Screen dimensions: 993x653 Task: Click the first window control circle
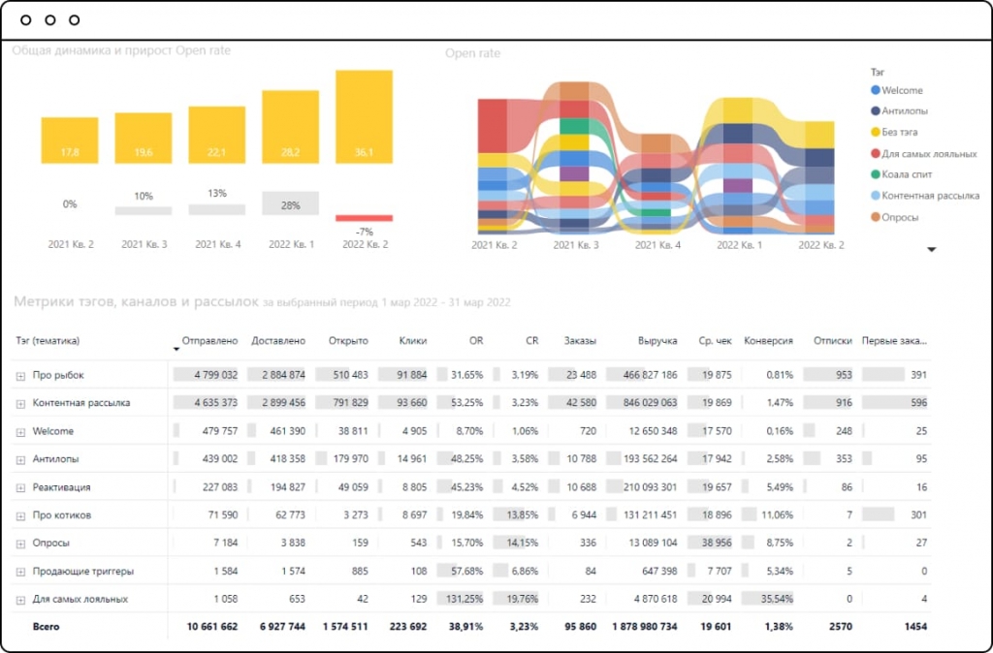26,20
